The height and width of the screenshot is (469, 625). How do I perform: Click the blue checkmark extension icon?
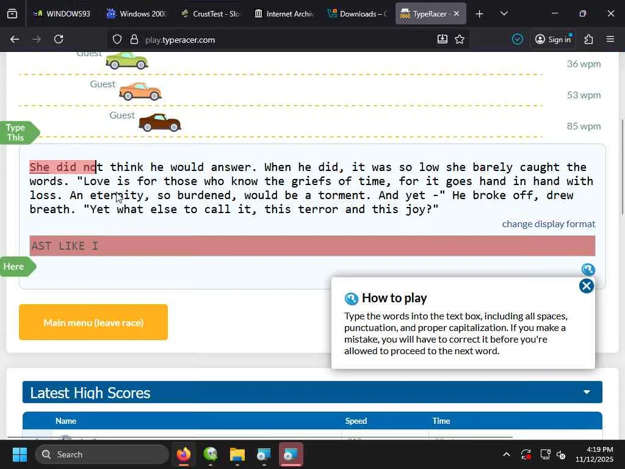coord(518,39)
